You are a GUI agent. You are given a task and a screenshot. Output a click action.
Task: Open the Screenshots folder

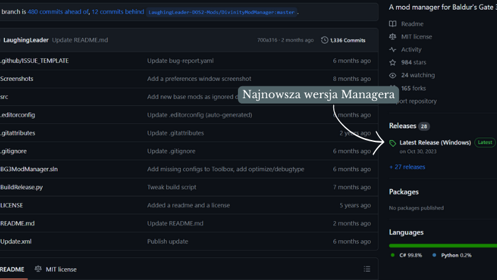17,79
